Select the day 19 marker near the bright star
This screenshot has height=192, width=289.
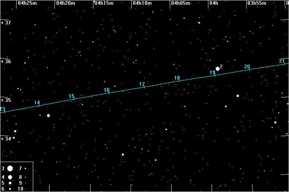(215, 75)
